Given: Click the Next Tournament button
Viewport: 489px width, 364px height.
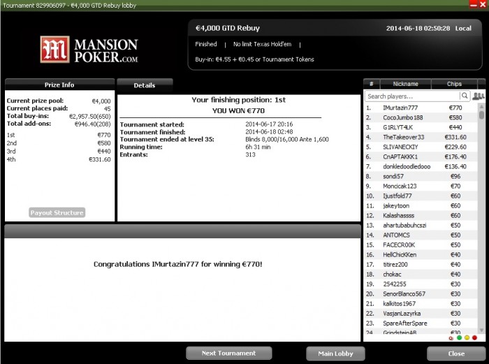Looking at the screenshot, I should [x=229, y=353].
